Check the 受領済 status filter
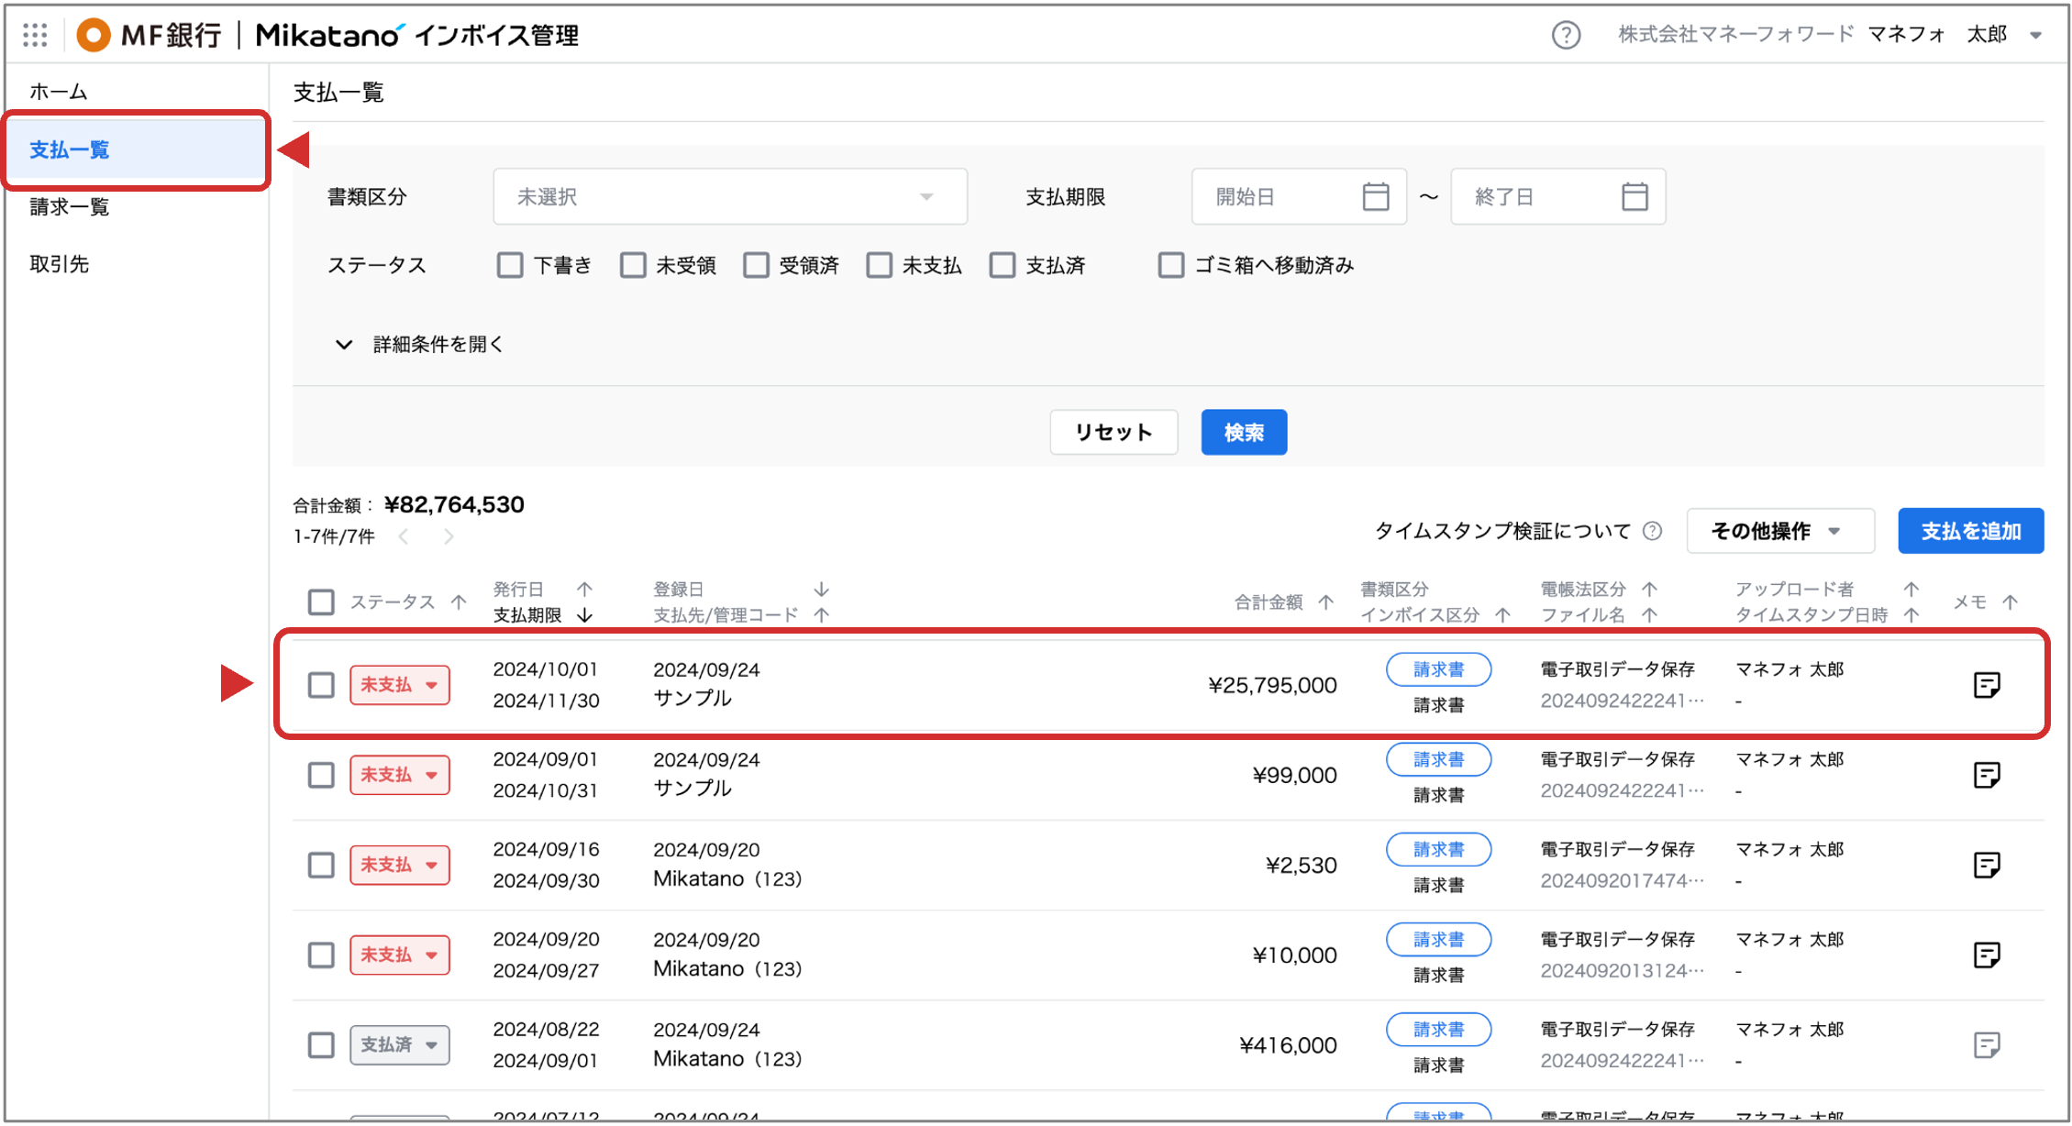This screenshot has height=1126, width=2072. pos(756,265)
